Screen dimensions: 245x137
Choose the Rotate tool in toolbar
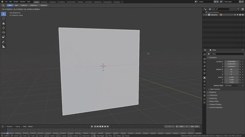pyautogui.click(x=3, y=32)
